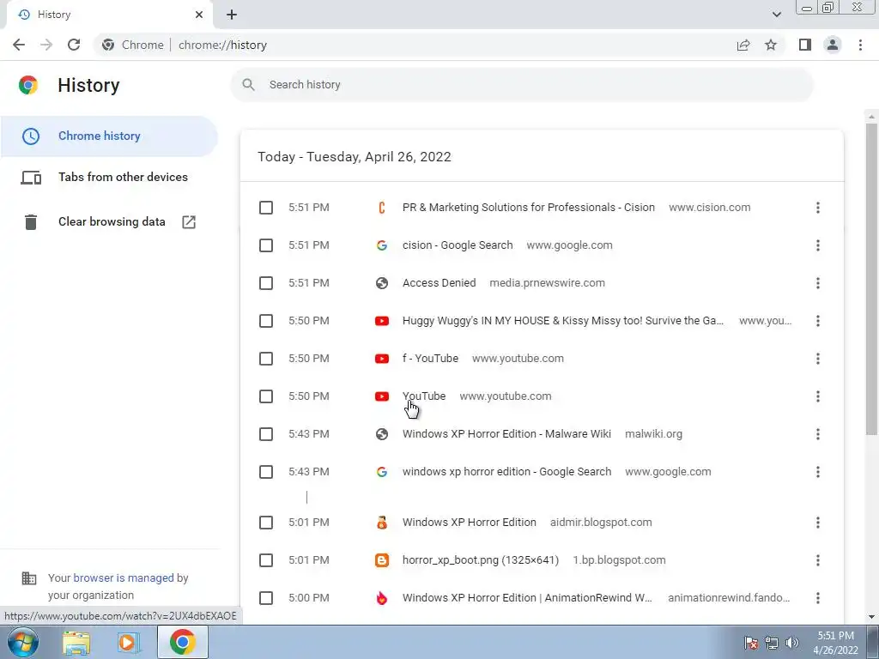This screenshot has width=879, height=659.
Task: Open the tab search chevron
Action: coord(776,15)
